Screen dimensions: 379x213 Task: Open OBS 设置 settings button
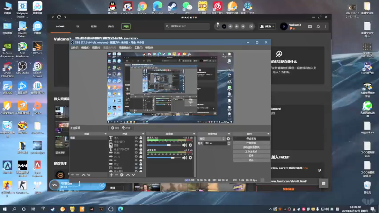coord(251,156)
